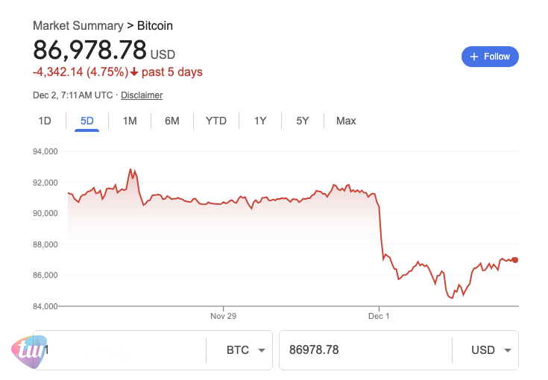Switch to the 1M range tab
Viewport: 548px width, 380px height.
pos(130,121)
